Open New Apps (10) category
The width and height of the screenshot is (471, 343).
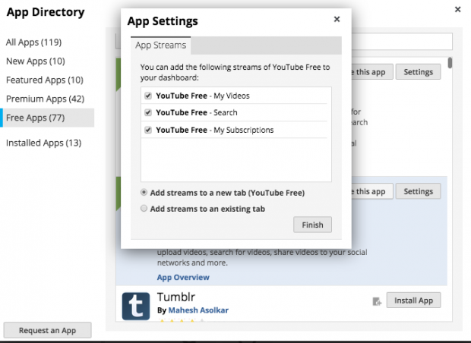(x=36, y=61)
